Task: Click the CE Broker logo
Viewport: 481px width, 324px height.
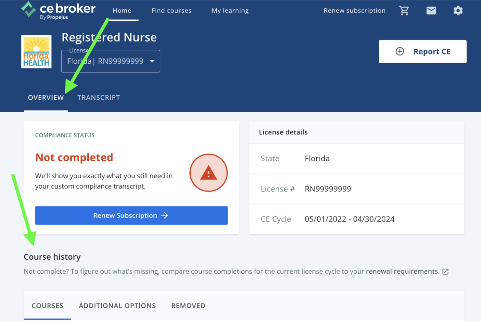Action: [58, 11]
